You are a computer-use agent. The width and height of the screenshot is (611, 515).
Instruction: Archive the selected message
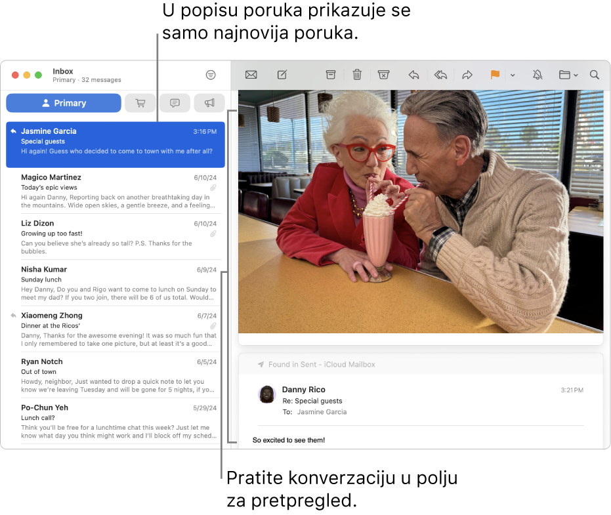(x=331, y=74)
